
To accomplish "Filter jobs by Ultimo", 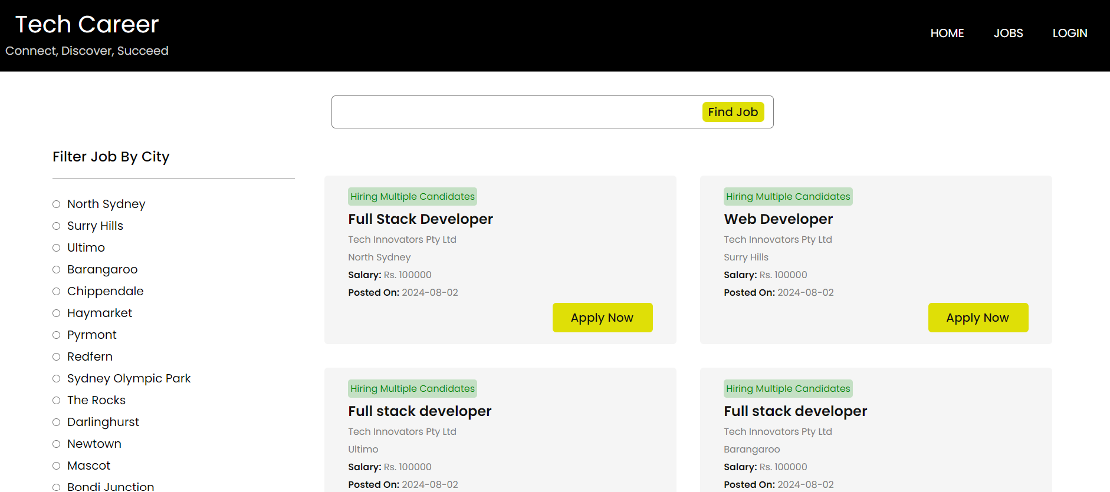I will [57, 248].
